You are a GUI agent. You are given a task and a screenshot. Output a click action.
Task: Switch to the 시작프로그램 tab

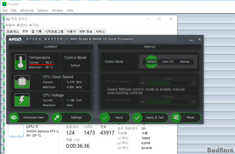(54, 32)
